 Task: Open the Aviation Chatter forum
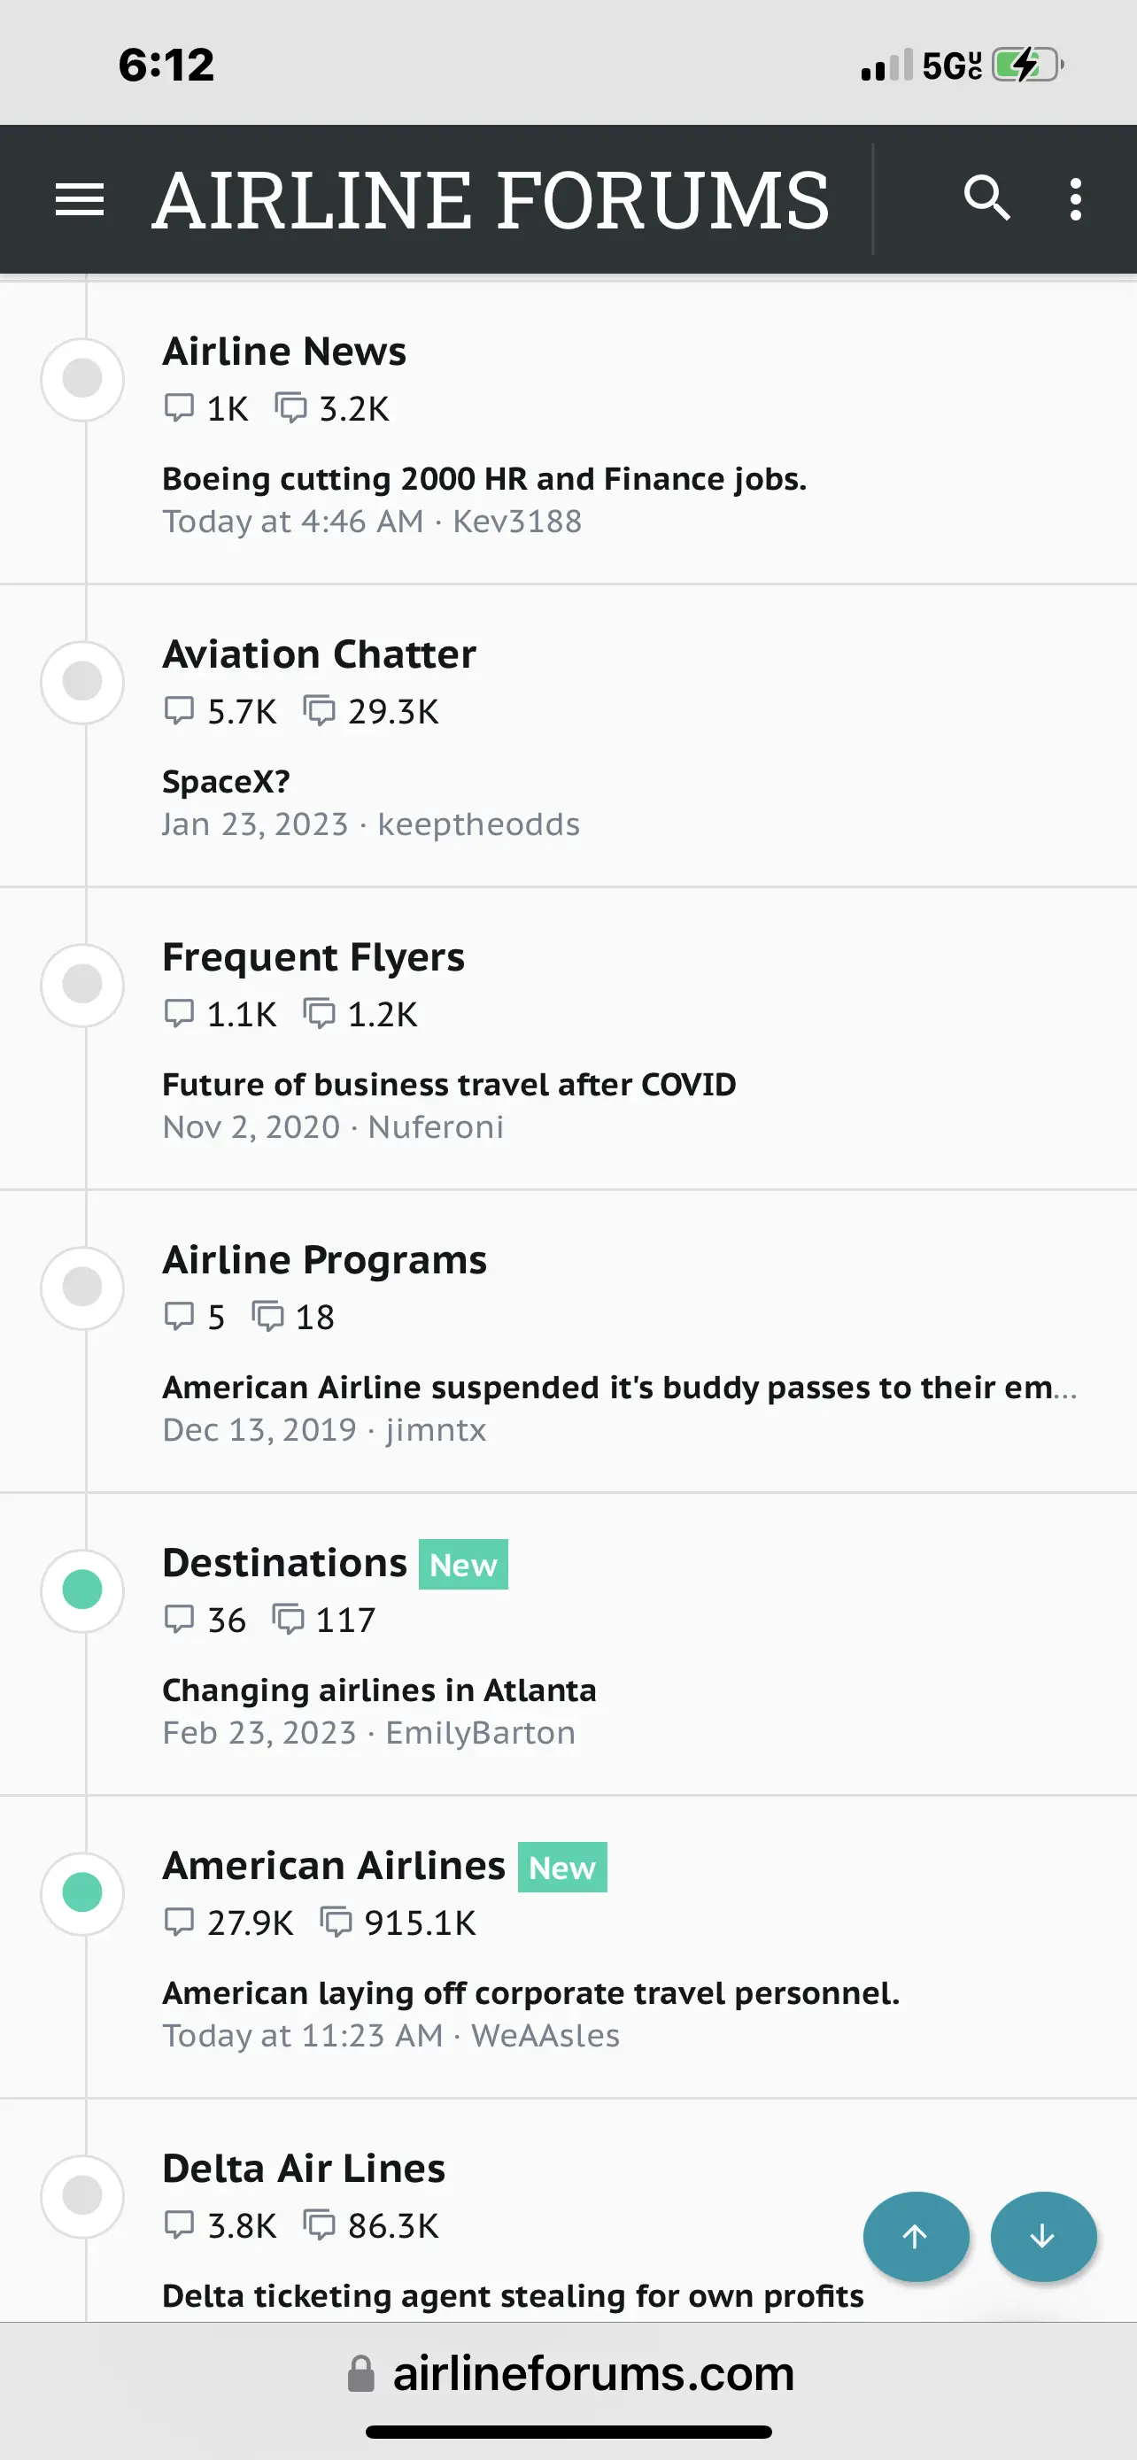click(319, 654)
